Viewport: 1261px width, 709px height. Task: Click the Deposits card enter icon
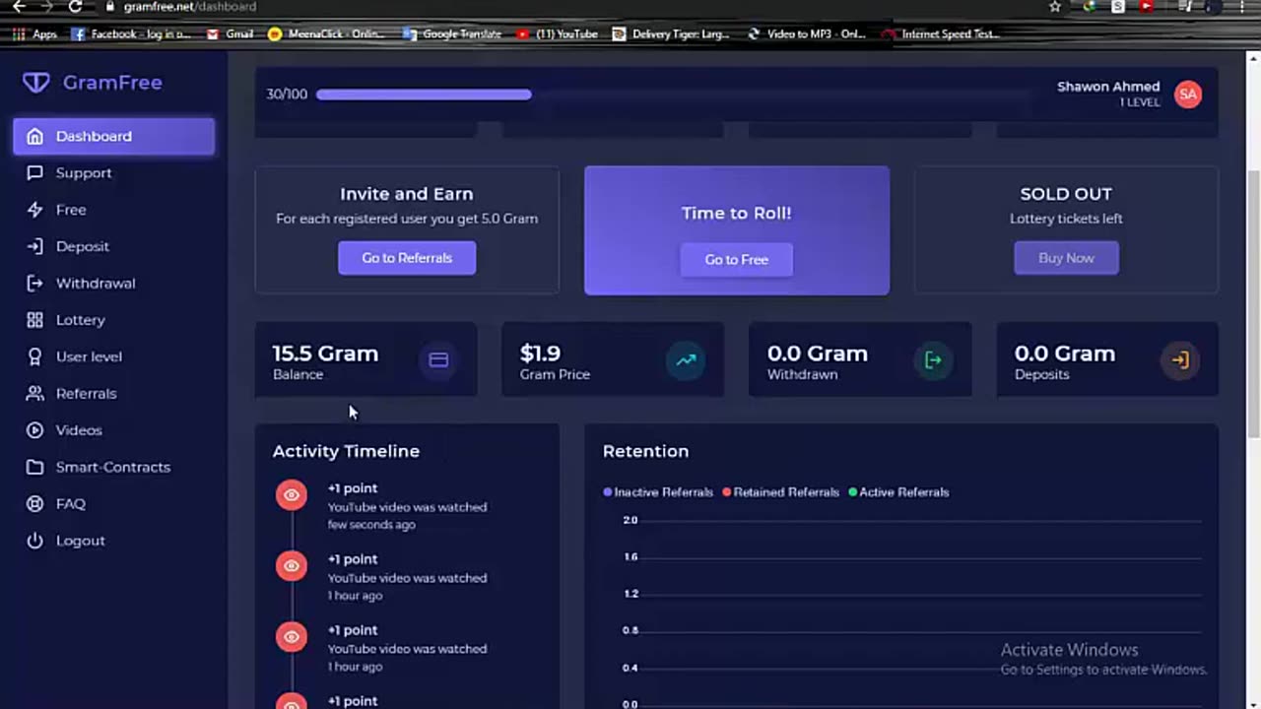click(1180, 360)
